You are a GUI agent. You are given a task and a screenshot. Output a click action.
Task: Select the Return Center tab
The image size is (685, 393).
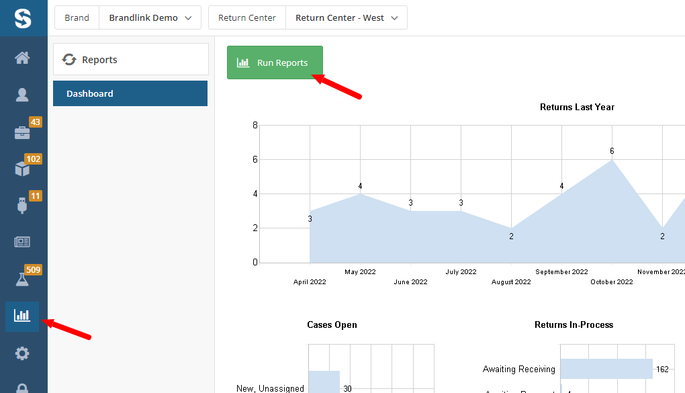click(x=246, y=17)
